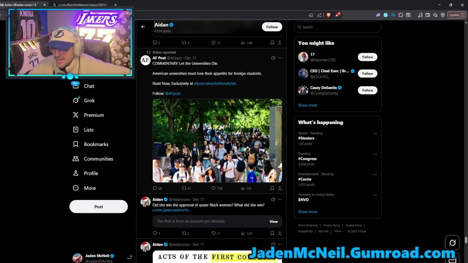
Task: Open the #Corrie trend
Action: tap(305, 179)
